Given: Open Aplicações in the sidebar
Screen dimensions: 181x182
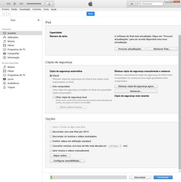Looking at the screenshot, I should [13, 37].
